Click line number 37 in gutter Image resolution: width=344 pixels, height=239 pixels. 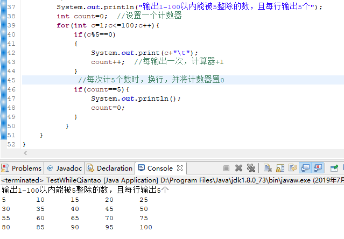pyautogui.click(x=11, y=7)
